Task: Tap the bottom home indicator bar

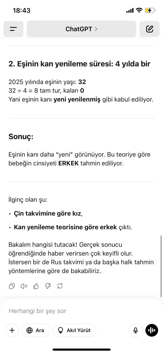Action: pyautogui.click(x=81, y=350)
